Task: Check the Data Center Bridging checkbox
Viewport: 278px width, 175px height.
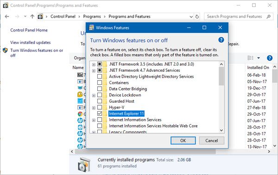Action: (100, 89)
